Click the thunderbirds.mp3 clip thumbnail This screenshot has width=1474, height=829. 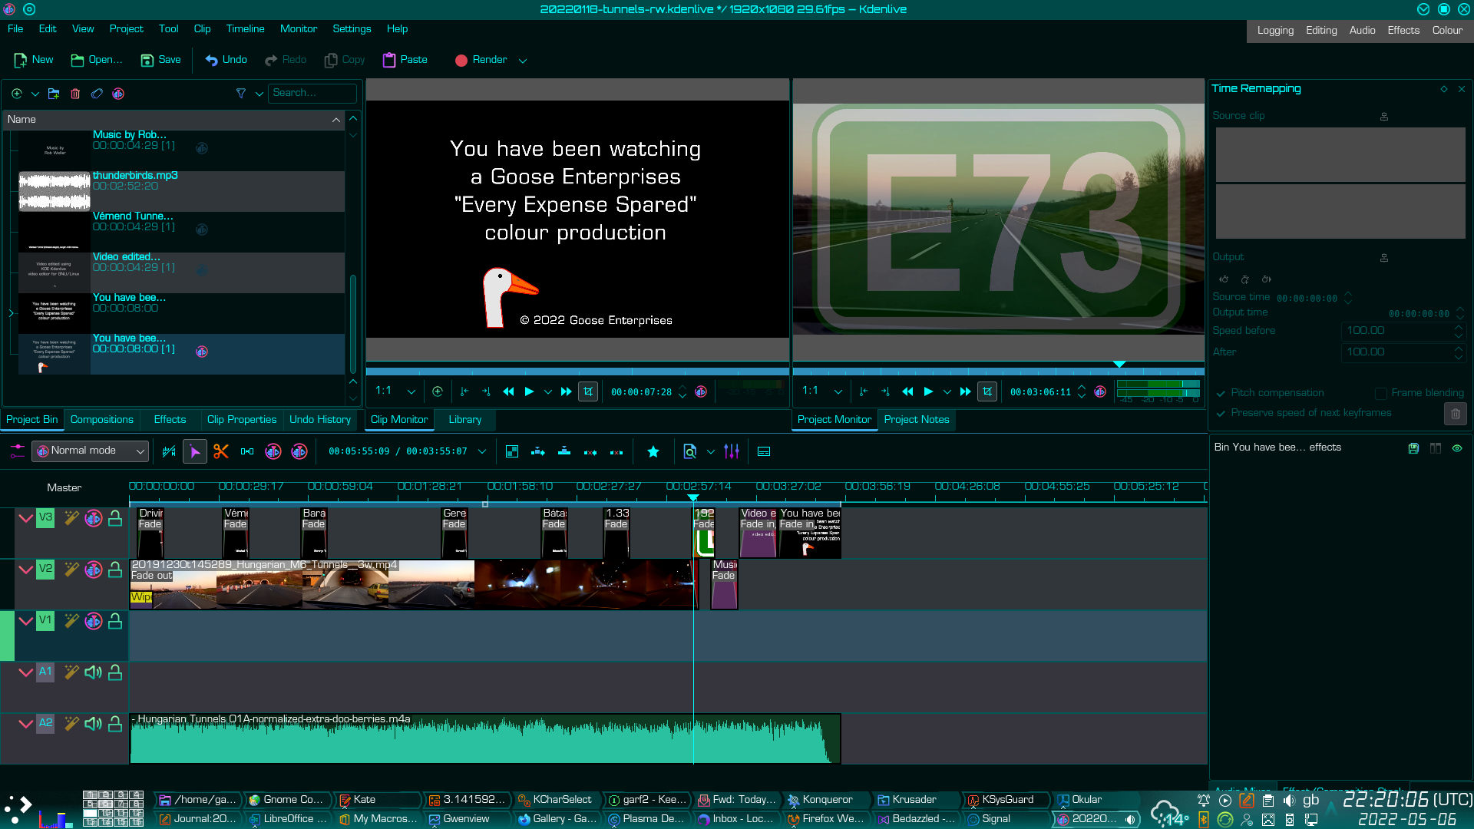[x=53, y=187]
